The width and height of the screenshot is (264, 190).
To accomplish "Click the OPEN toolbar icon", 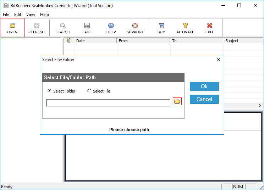I will coord(12,28).
